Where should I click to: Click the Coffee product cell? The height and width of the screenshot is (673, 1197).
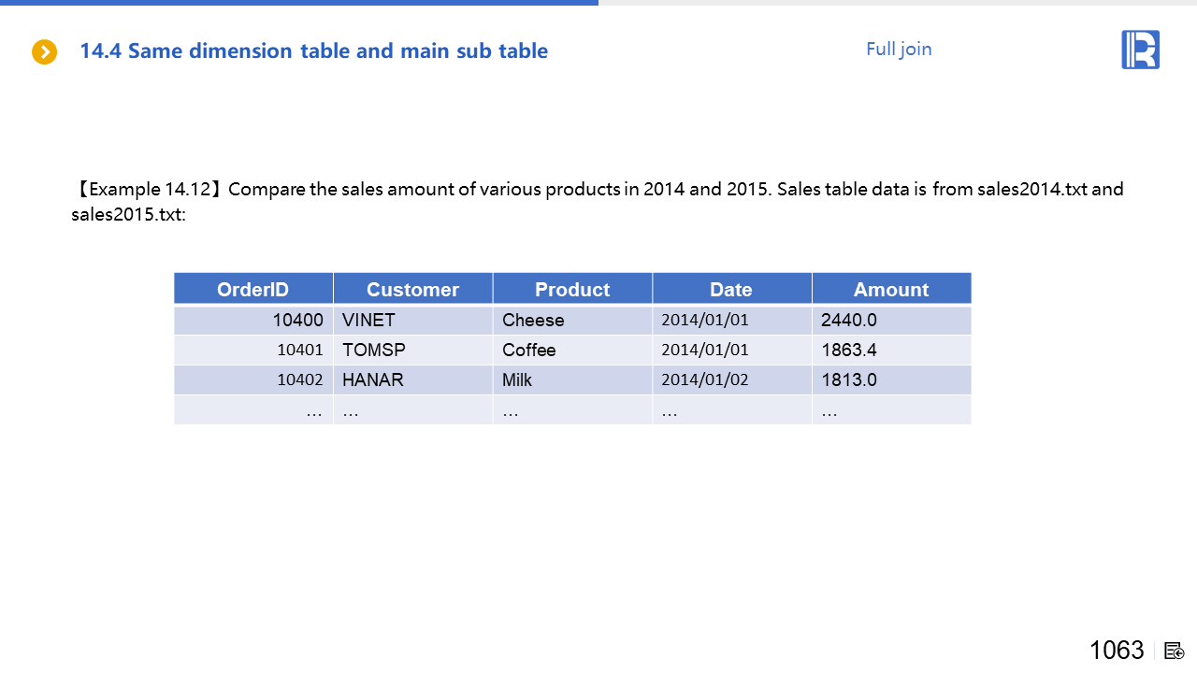pyautogui.click(x=529, y=350)
